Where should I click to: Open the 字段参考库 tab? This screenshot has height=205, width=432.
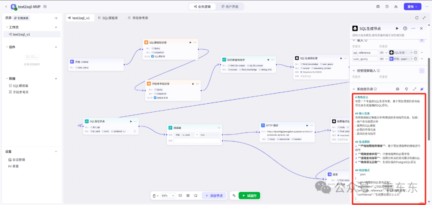pos(138,18)
